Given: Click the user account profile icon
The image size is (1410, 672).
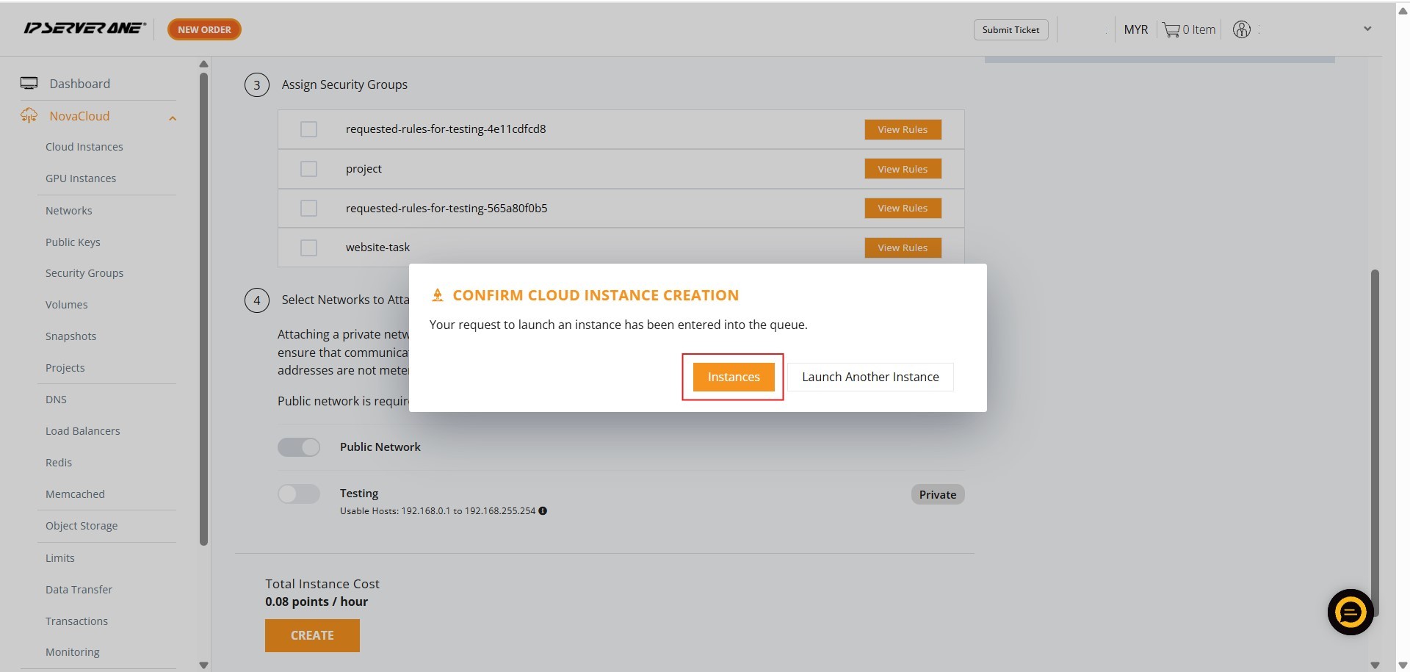Looking at the screenshot, I should click(1241, 29).
